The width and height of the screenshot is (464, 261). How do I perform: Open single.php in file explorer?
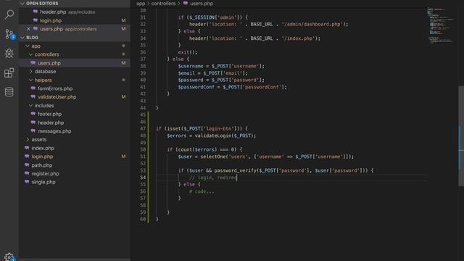click(75, 182)
